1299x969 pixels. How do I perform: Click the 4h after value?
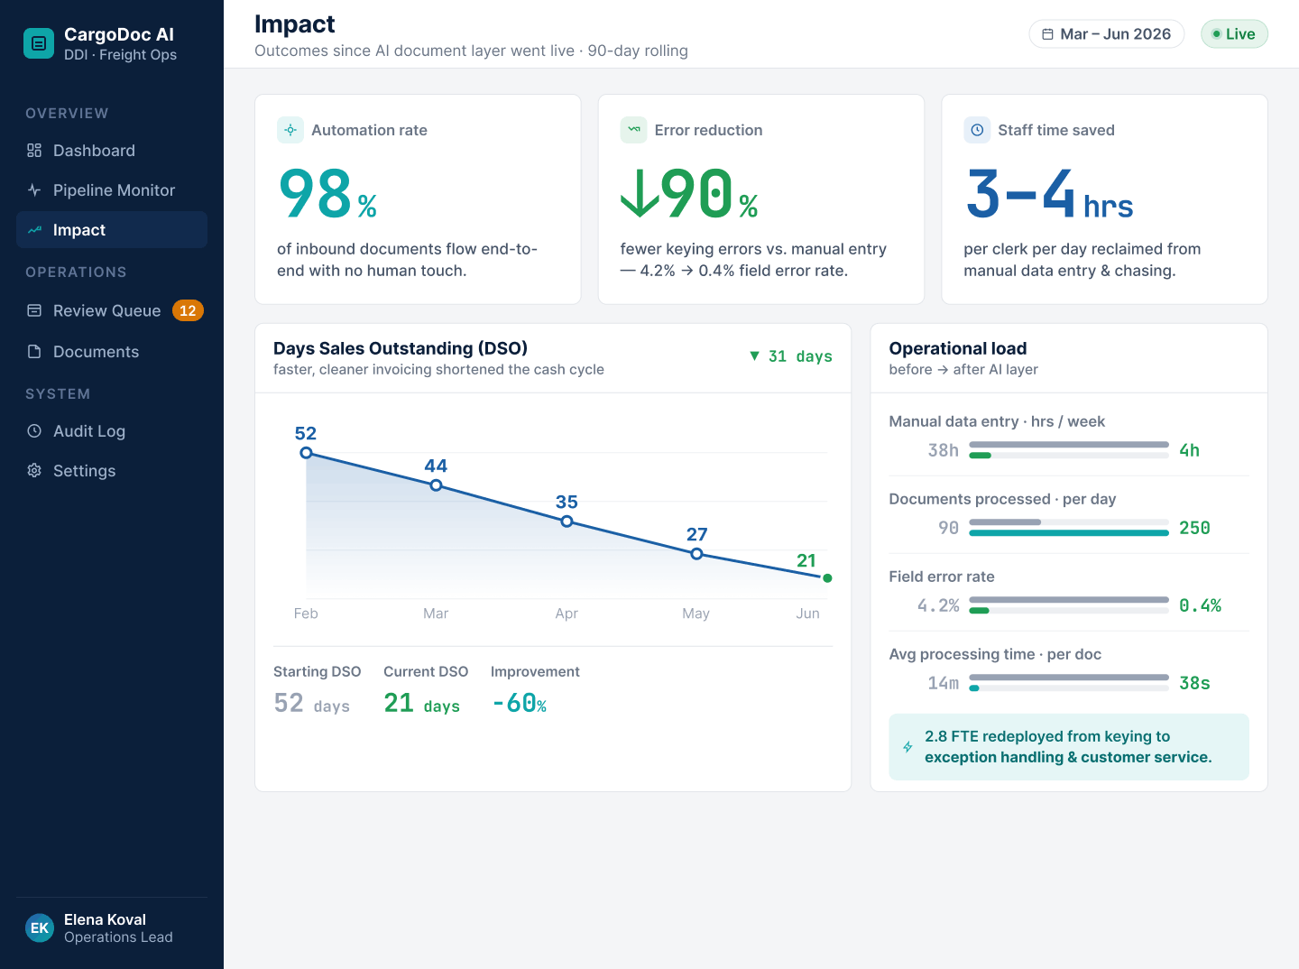pos(1190,450)
